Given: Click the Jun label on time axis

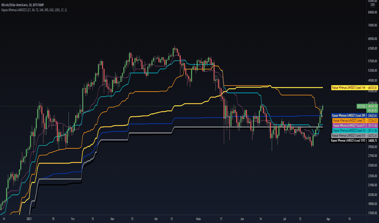Looking at the screenshot, I should click(242, 219).
